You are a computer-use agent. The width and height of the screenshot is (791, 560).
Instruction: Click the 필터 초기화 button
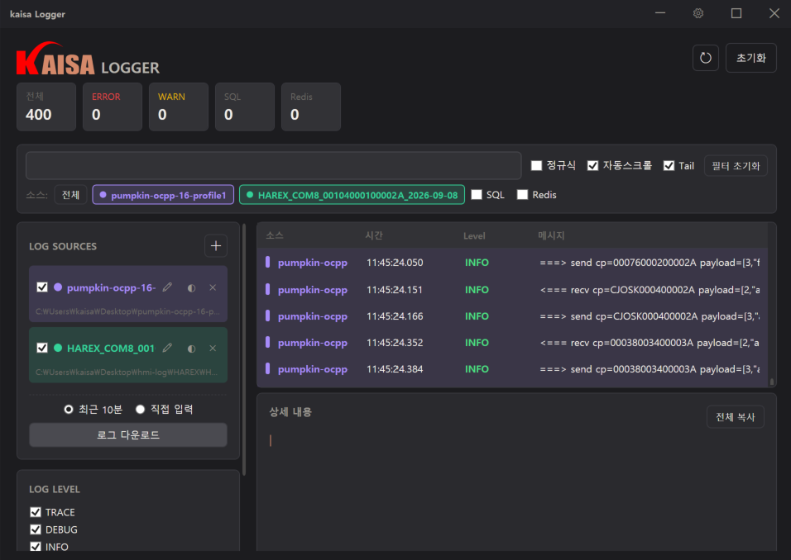coord(736,166)
